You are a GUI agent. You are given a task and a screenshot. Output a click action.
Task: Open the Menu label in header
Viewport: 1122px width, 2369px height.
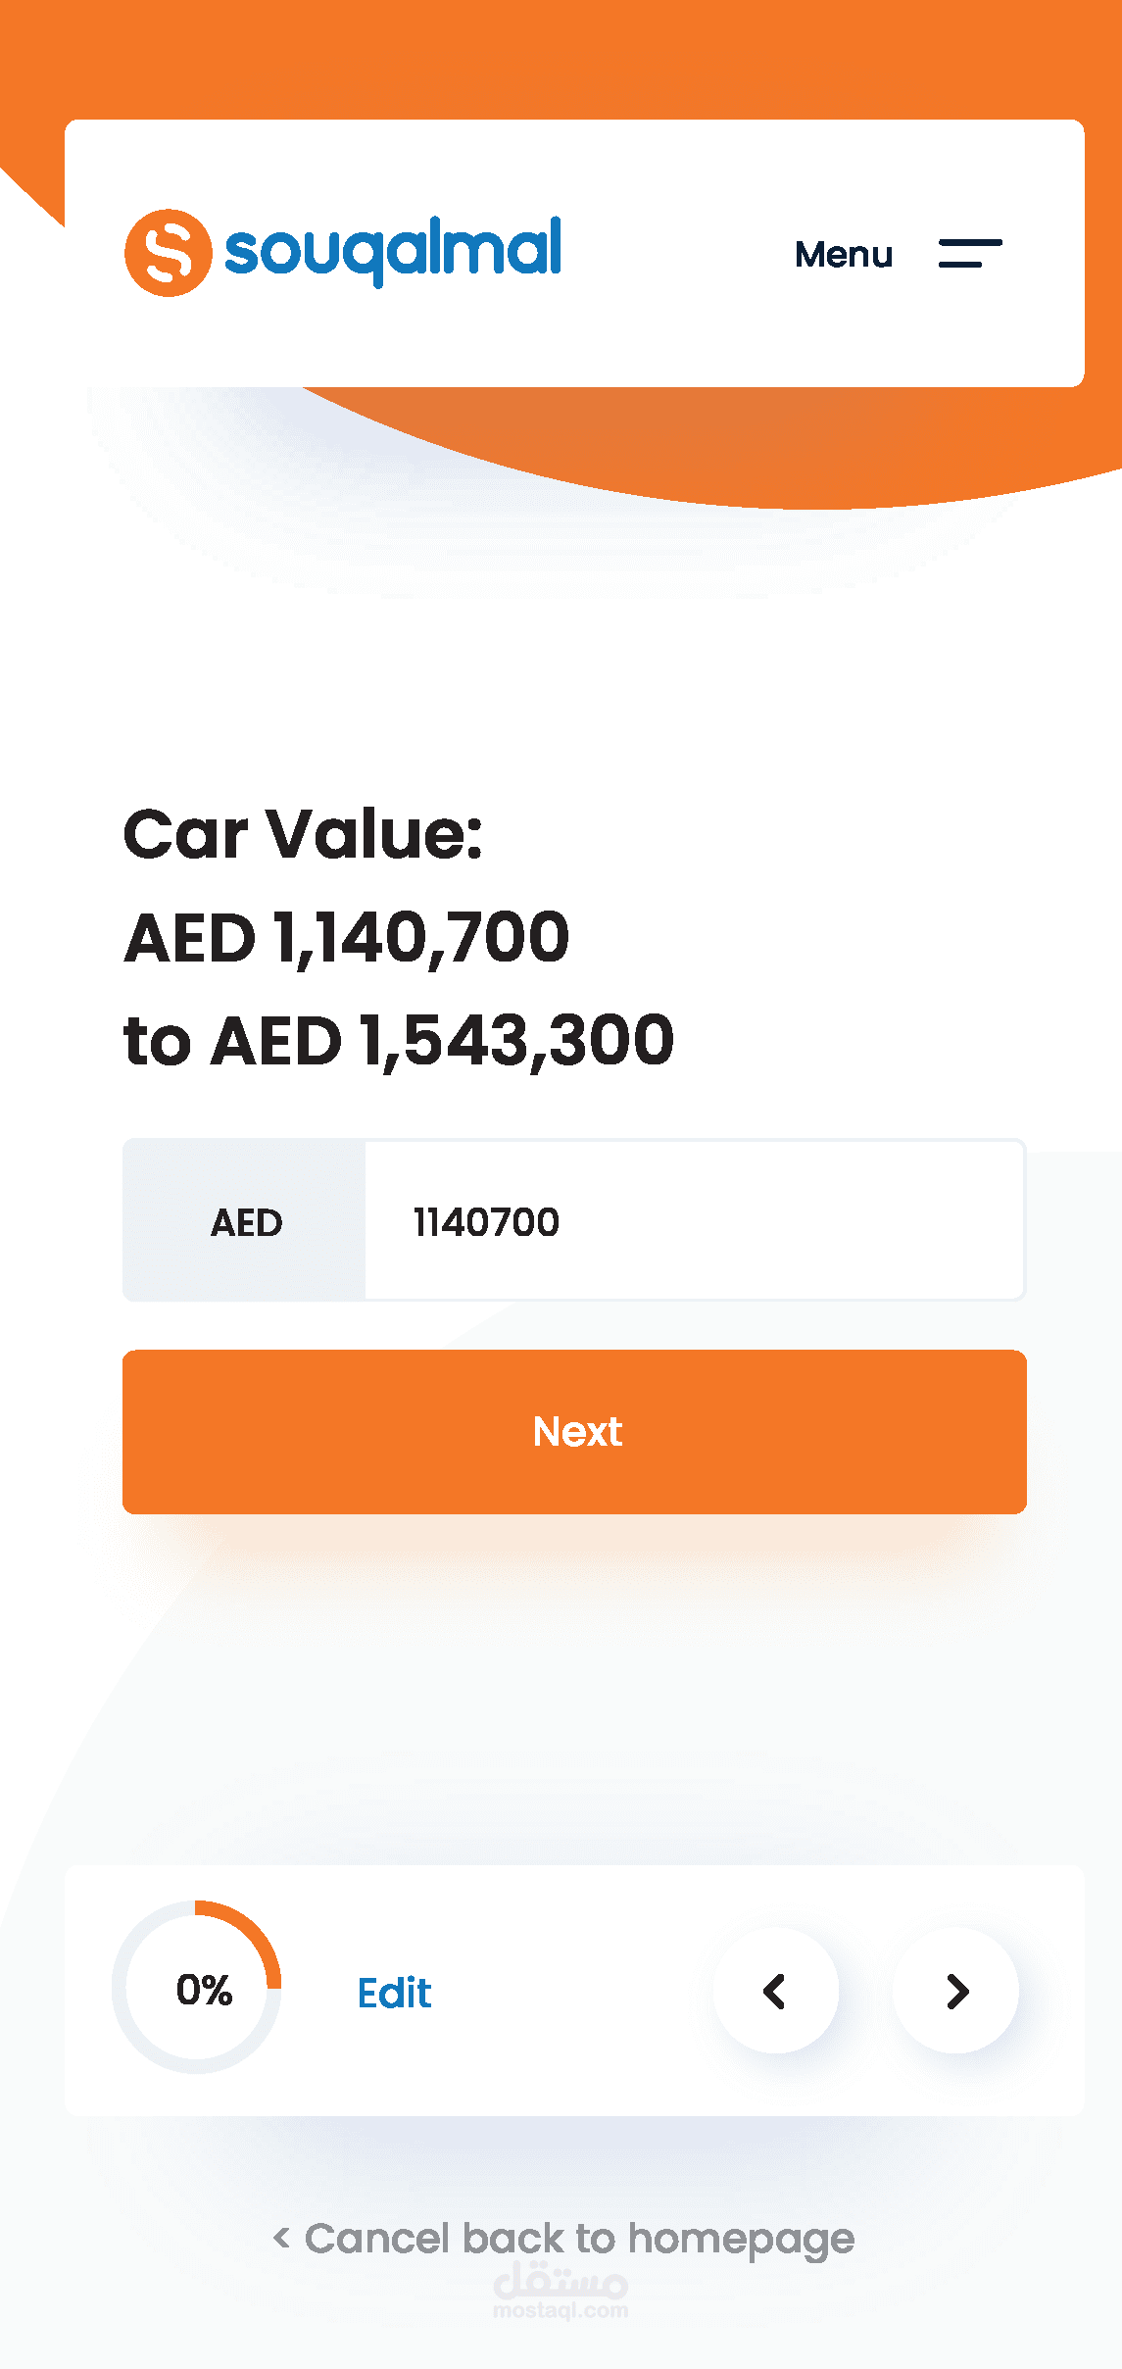click(844, 254)
